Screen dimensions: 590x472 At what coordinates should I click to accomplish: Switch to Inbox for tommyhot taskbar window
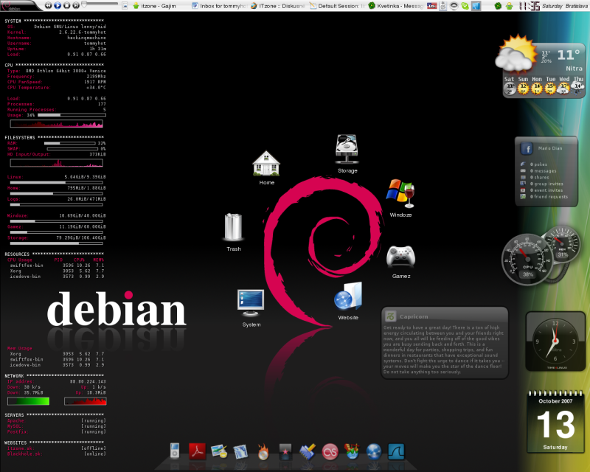coord(219,6)
